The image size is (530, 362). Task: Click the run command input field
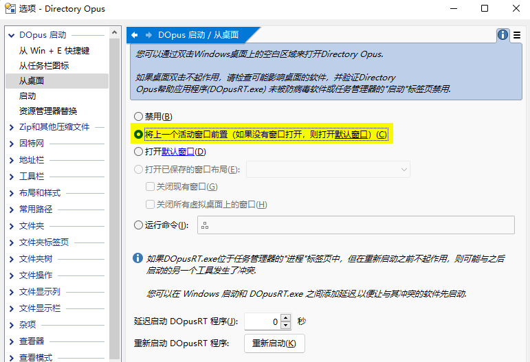356,225
